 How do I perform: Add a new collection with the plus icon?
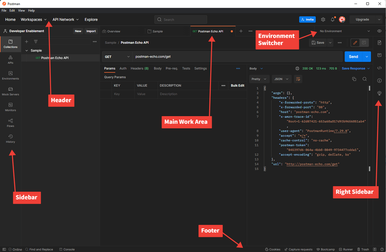[27, 42]
